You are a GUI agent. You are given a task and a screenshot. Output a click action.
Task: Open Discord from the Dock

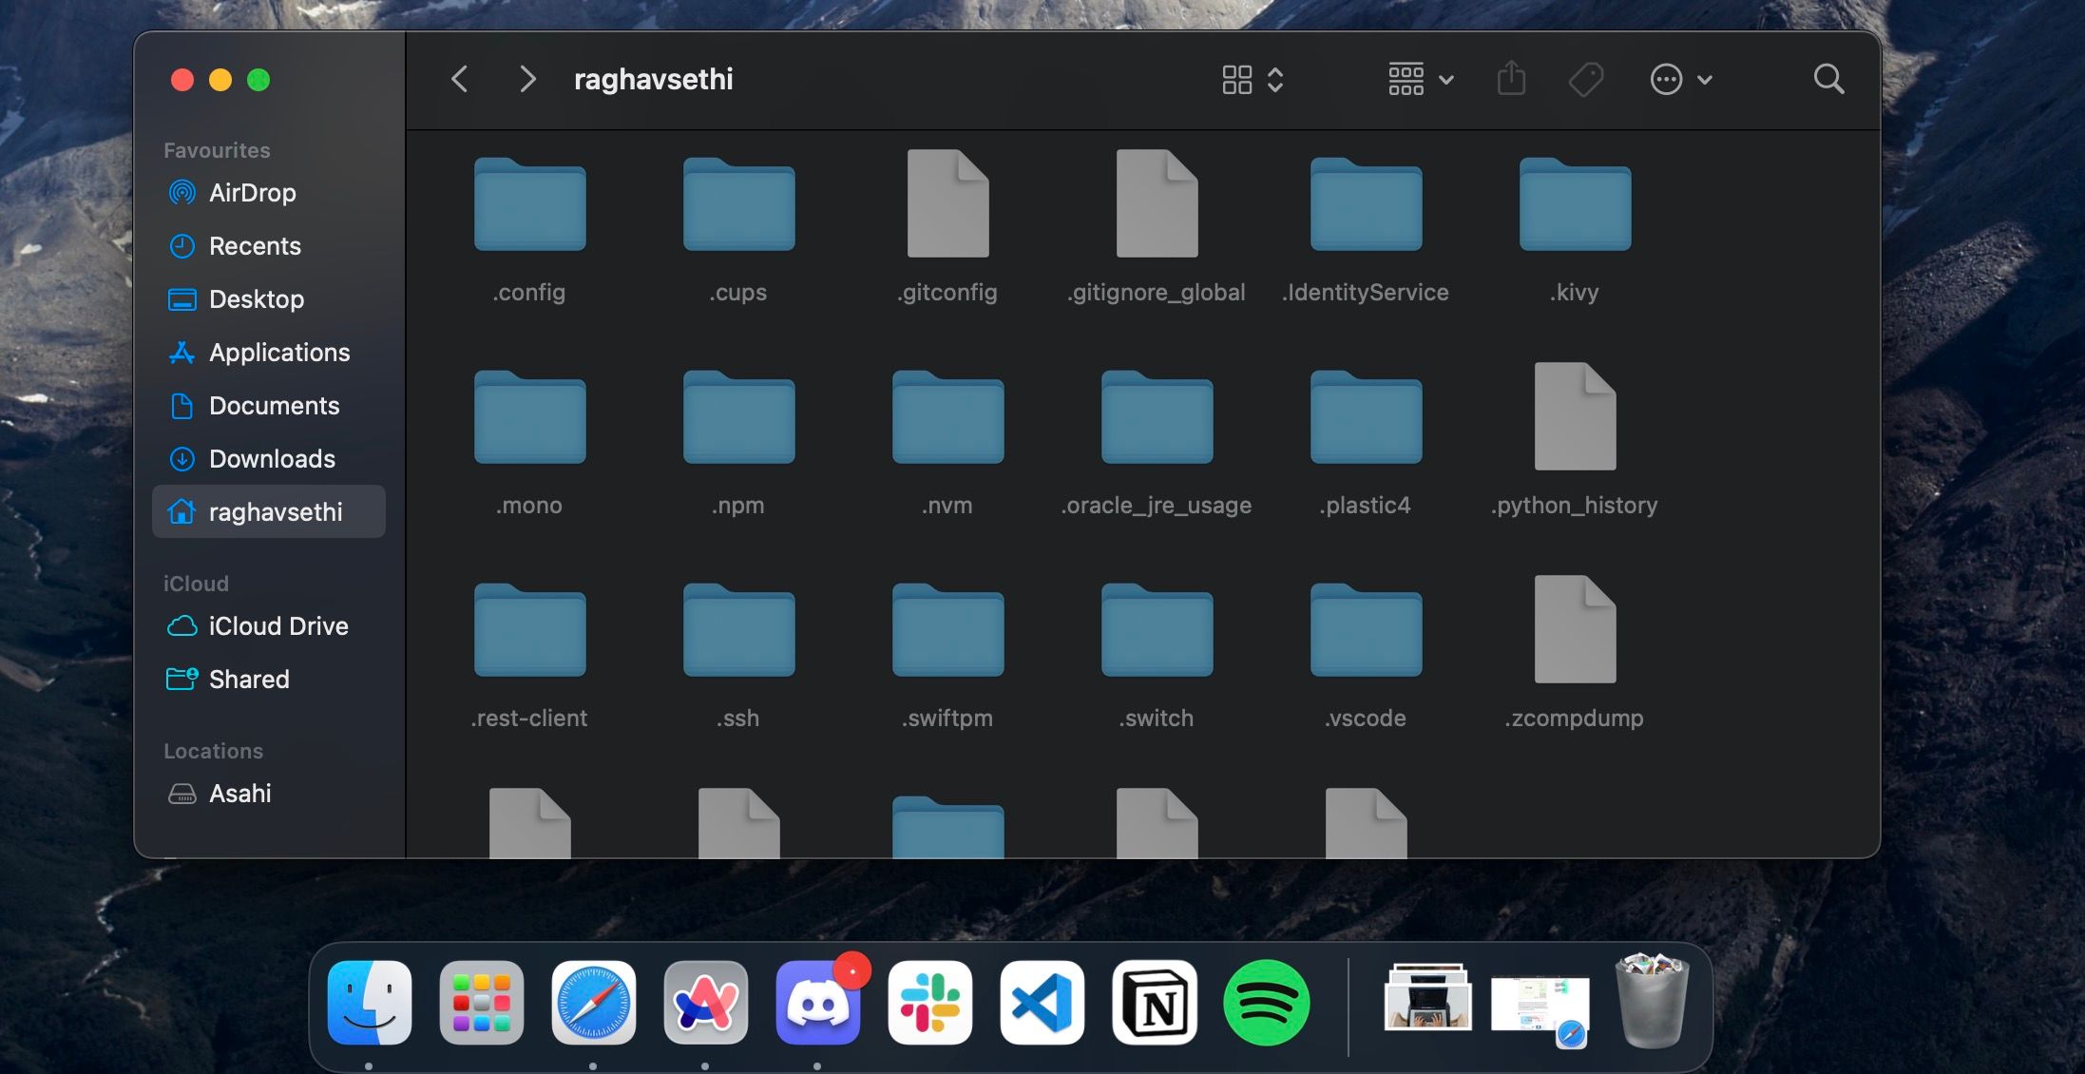tap(817, 1001)
